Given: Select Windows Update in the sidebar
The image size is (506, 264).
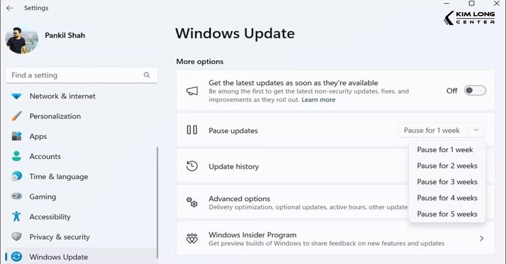Looking at the screenshot, I should (x=59, y=257).
